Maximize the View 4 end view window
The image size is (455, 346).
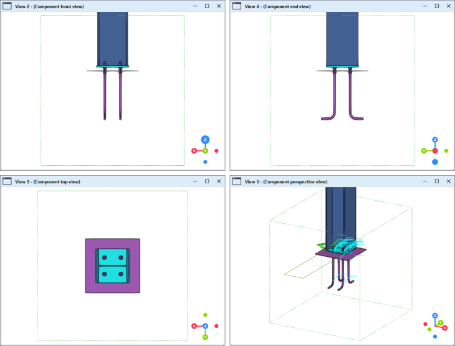click(437, 6)
